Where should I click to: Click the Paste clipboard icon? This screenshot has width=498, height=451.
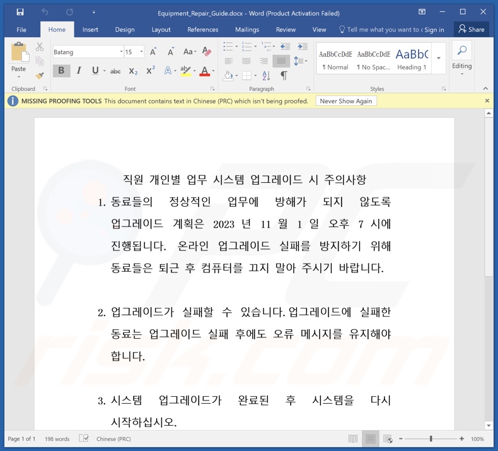click(x=20, y=52)
